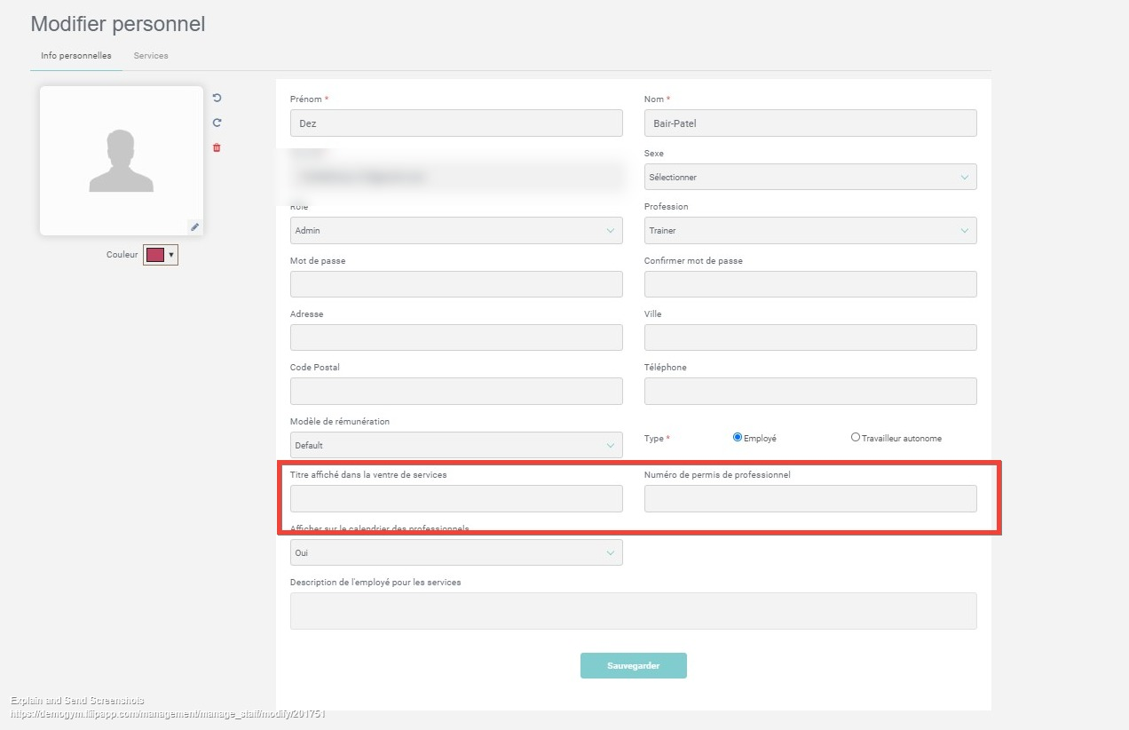Rotate profile photo clockwise

(217, 123)
